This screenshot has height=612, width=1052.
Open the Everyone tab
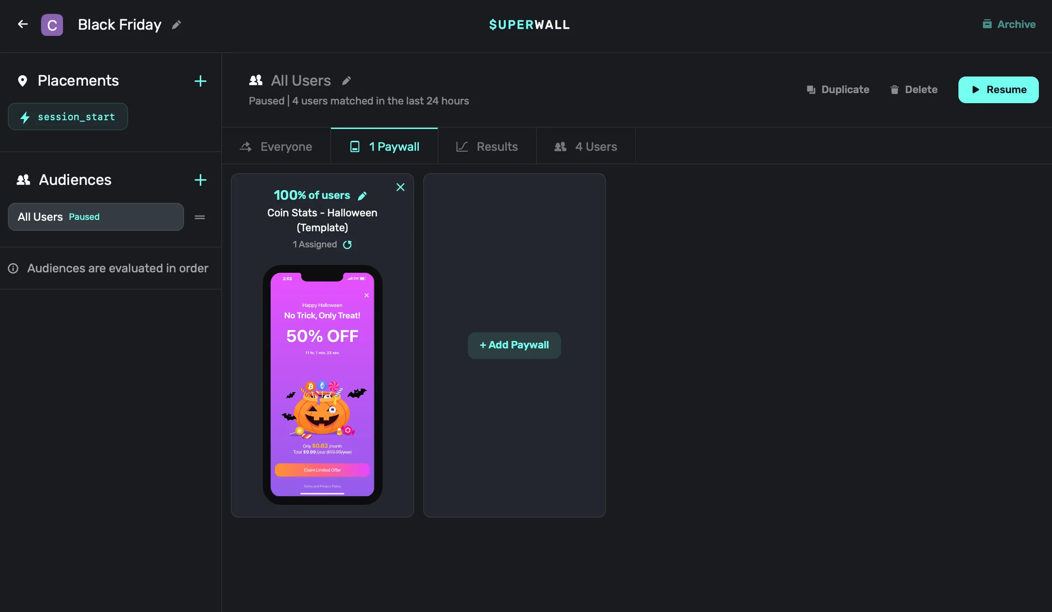coord(276,146)
